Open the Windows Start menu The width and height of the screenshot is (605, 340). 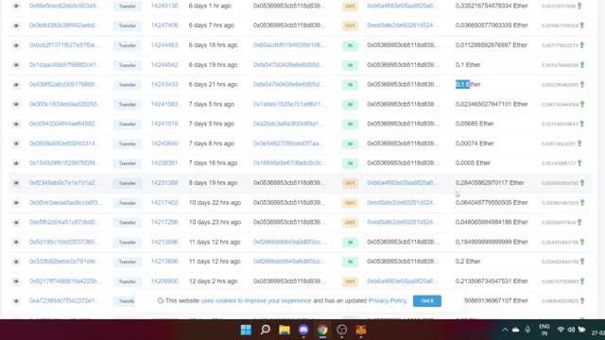(246, 330)
